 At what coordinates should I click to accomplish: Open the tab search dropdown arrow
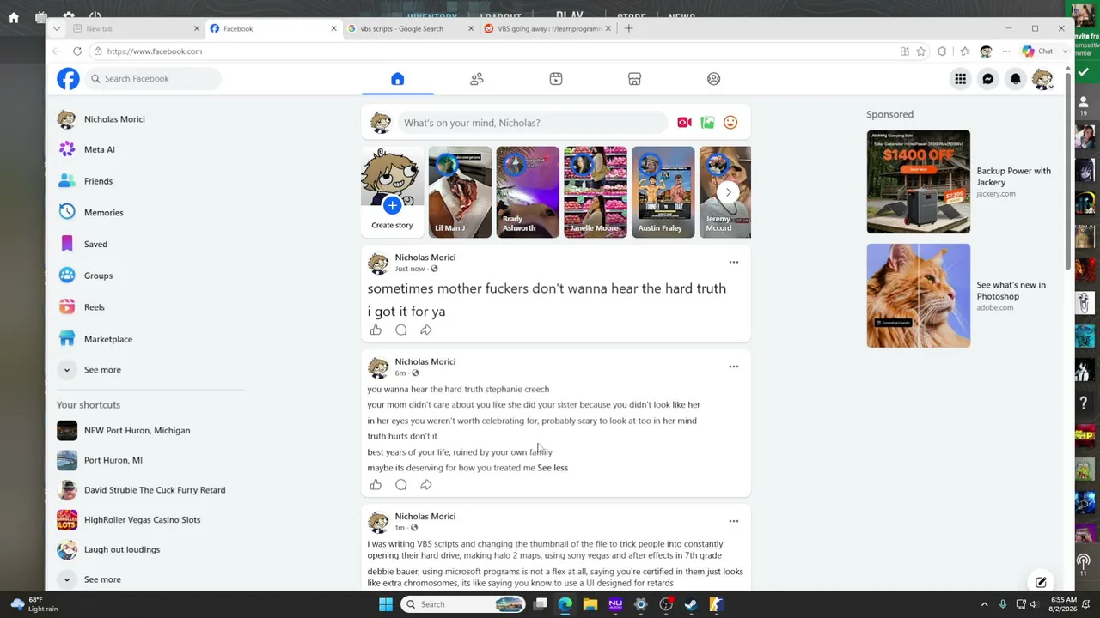click(x=56, y=28)
